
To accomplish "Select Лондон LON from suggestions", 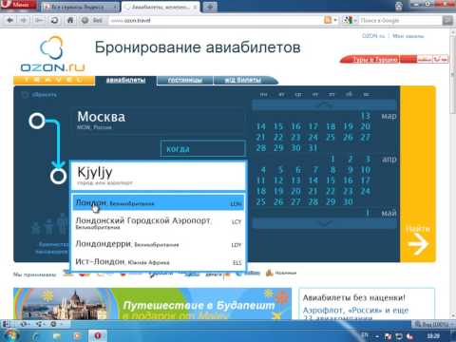I will (159, 203).
